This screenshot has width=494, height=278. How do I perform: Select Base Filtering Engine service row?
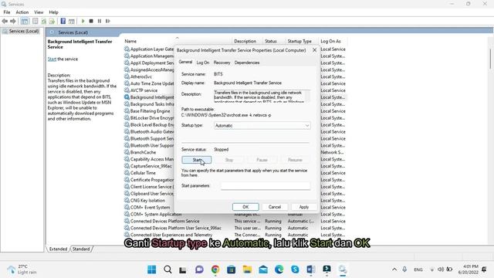(x=150, y=111)
